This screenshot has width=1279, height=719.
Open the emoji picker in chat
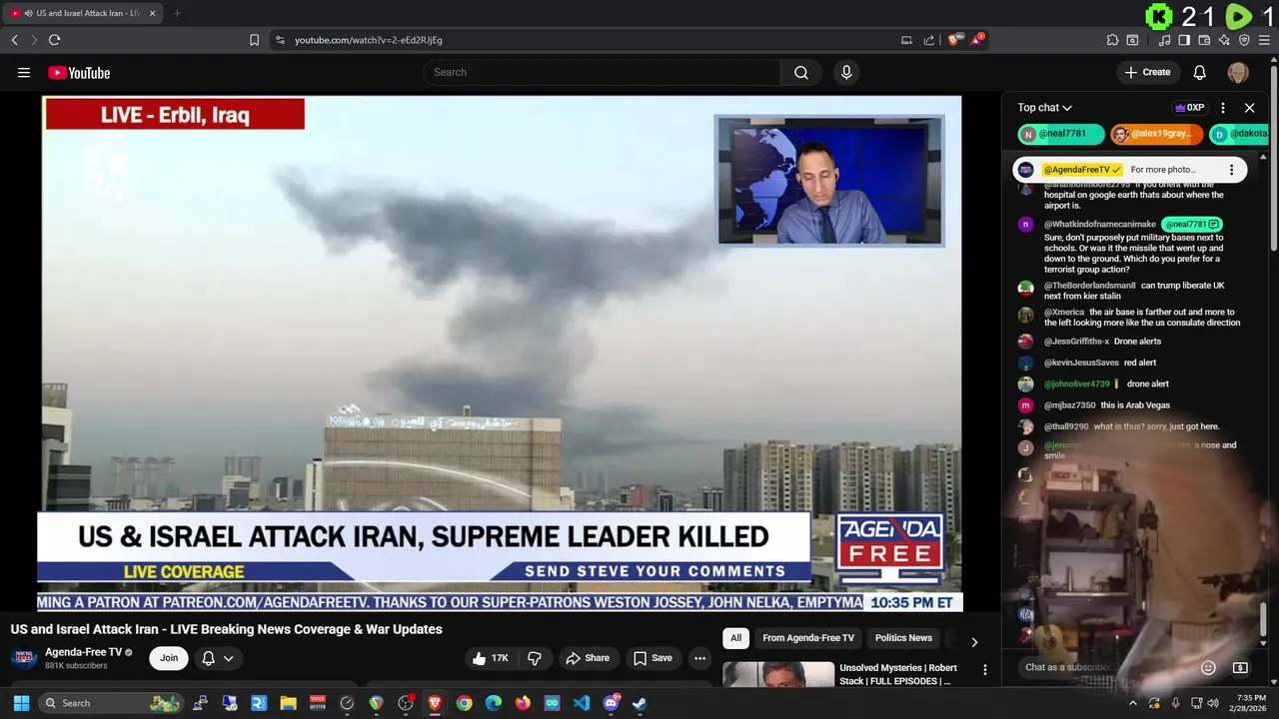click(x=1208, y=667)
